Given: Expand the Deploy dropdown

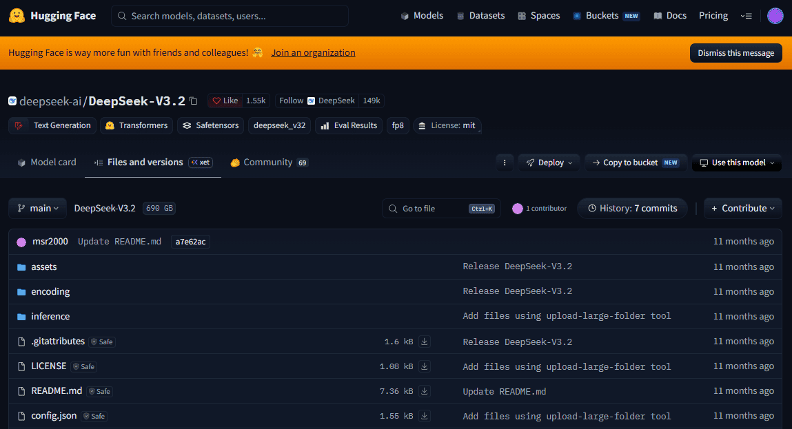Looking at the screenshot, I should tap(549, 163).
